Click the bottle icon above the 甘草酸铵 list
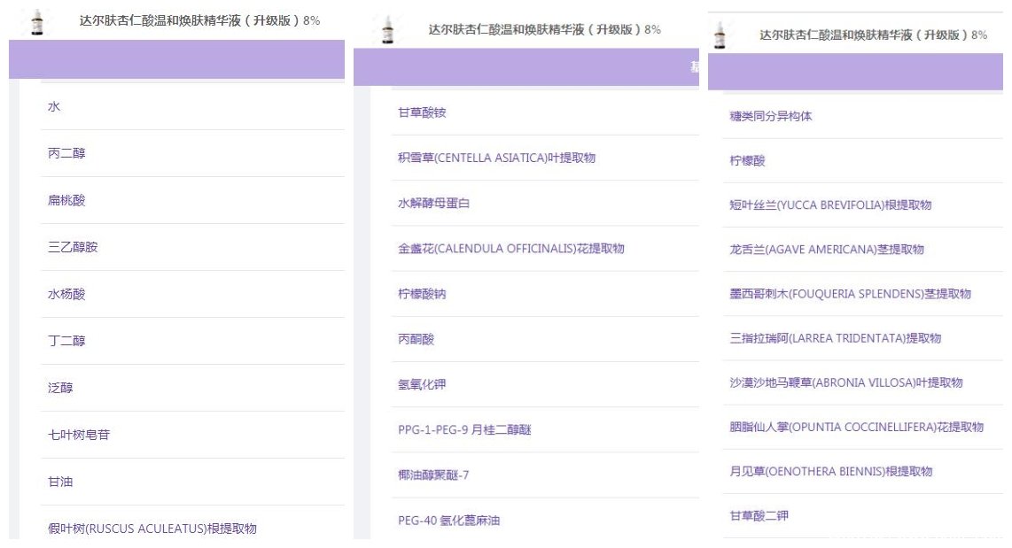 click(x=387, y=31)
